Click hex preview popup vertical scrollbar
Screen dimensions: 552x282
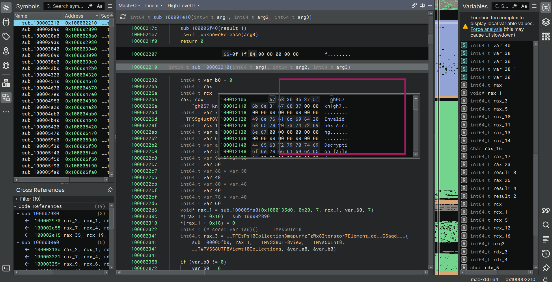416,126
